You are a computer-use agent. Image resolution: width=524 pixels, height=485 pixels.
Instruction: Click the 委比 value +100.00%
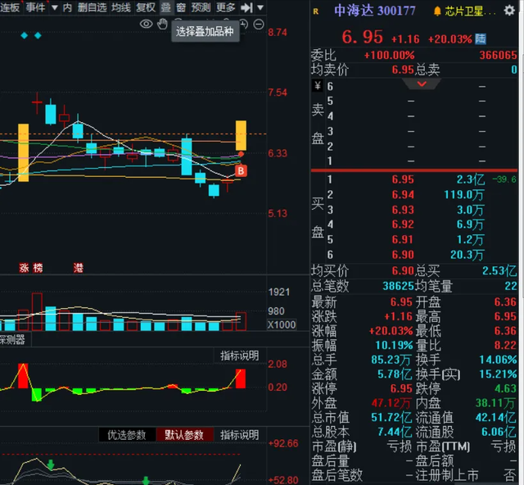pos(389,55)
